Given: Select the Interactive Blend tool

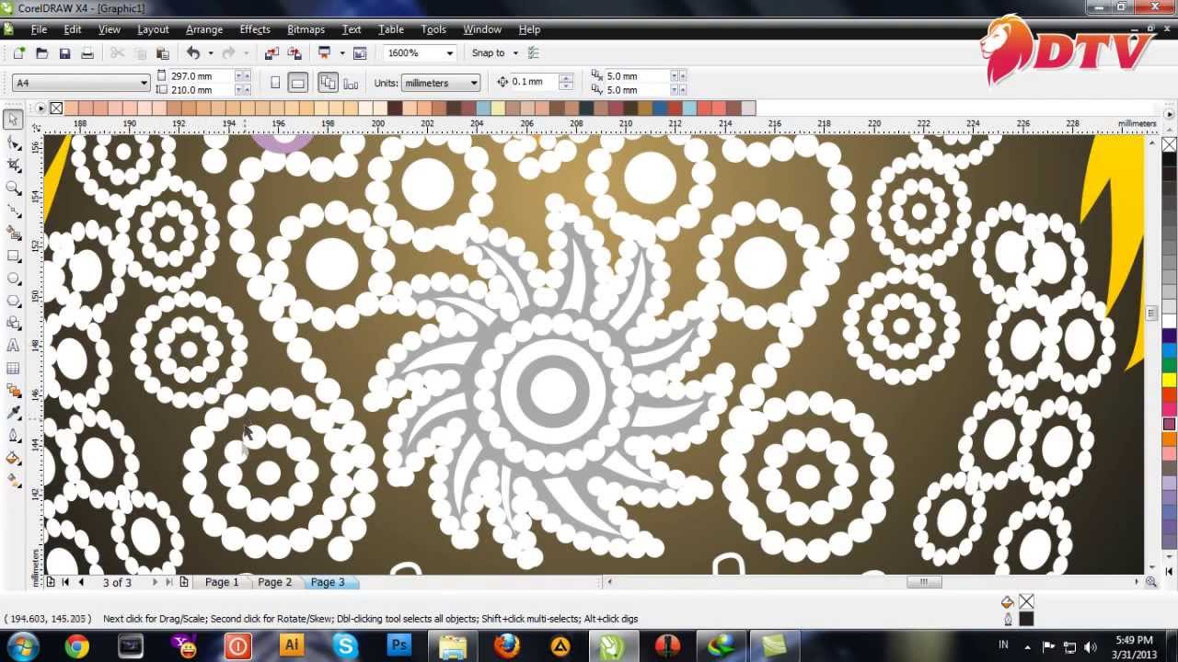Looking at the screenshot, I should [13, 391].
